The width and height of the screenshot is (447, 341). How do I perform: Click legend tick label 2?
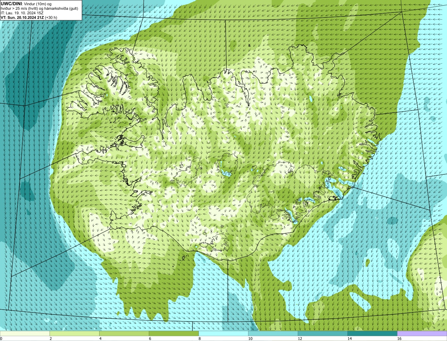(x=51, y=339)
